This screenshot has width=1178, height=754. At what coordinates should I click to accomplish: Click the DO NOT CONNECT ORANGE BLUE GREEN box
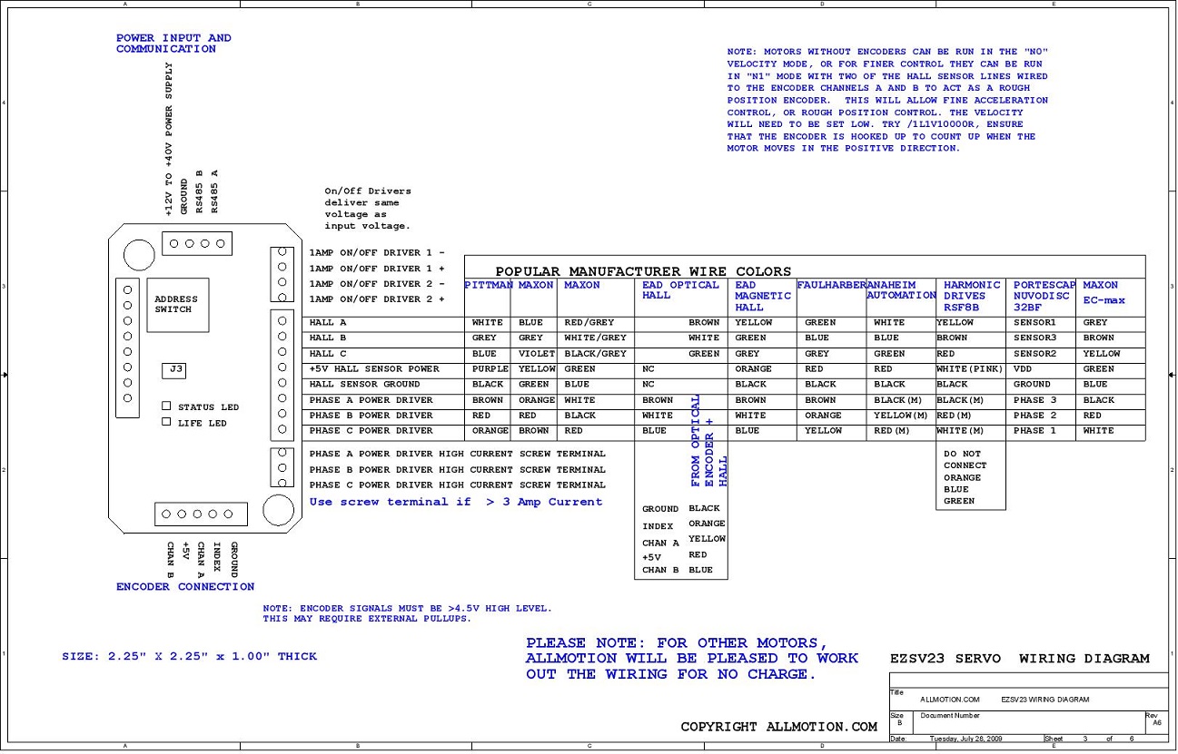971,477
